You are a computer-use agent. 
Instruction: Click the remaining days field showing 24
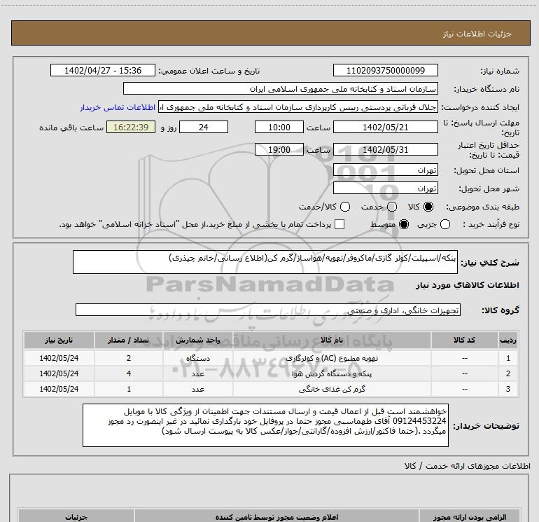click(204, 127)
